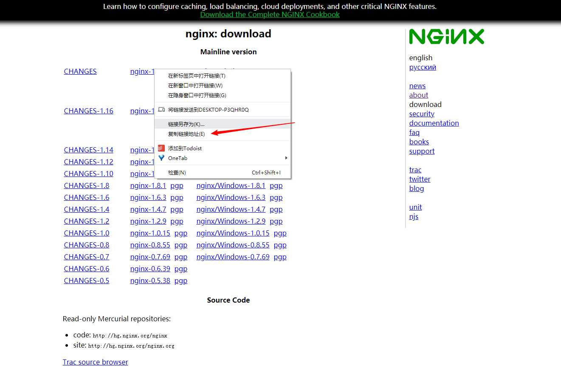Open pgp signature beside nginx-0.5.38
Image resolution: width=561 pixels, height=376 pixels.
pos(181,281)
